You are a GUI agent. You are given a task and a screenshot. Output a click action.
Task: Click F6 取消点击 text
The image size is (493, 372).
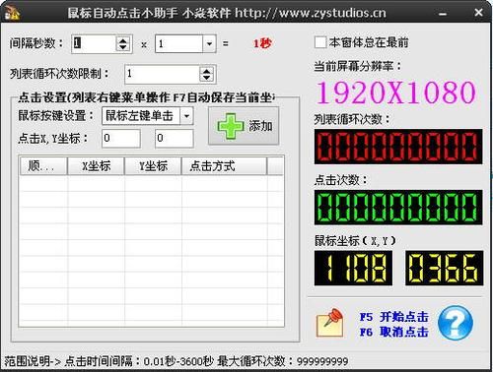pos(394,332)
